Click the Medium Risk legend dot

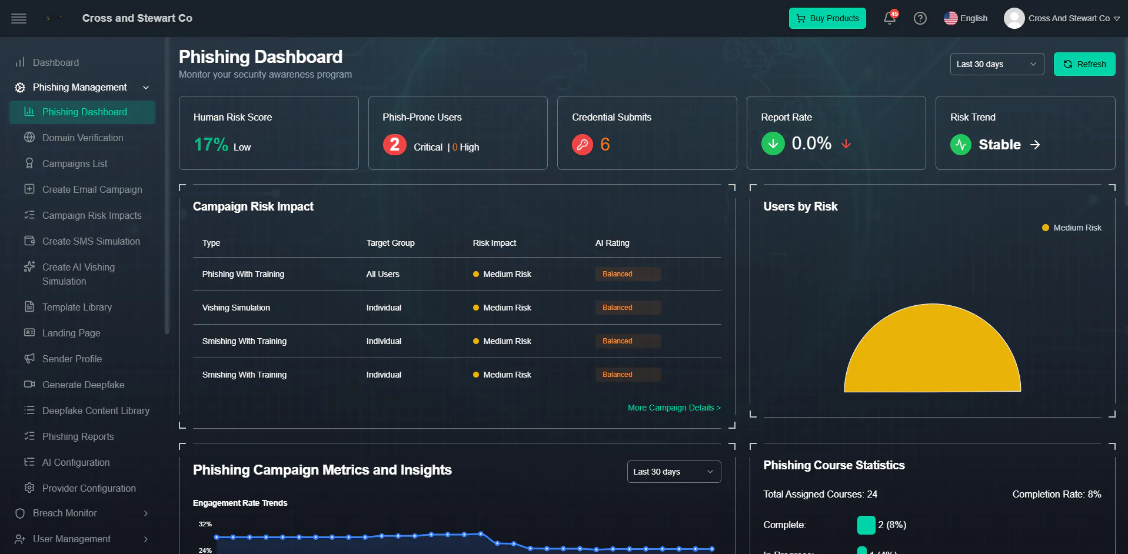pos(1046,228)
